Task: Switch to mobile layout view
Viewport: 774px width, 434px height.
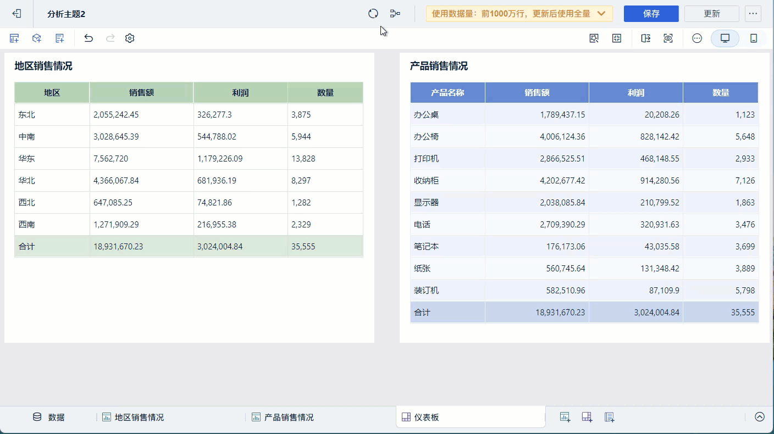Action: click(754, 38)
